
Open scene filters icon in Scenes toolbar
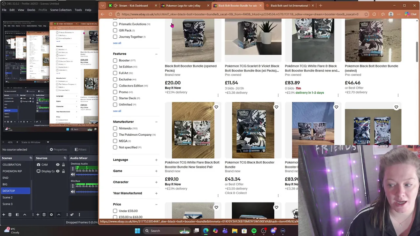coord(17,215)
